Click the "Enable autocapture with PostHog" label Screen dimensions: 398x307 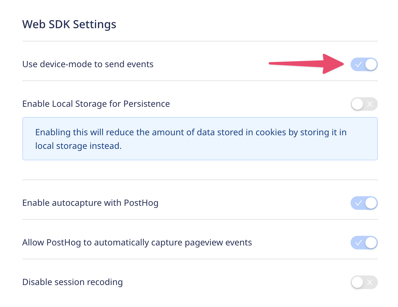click(90, 203)
